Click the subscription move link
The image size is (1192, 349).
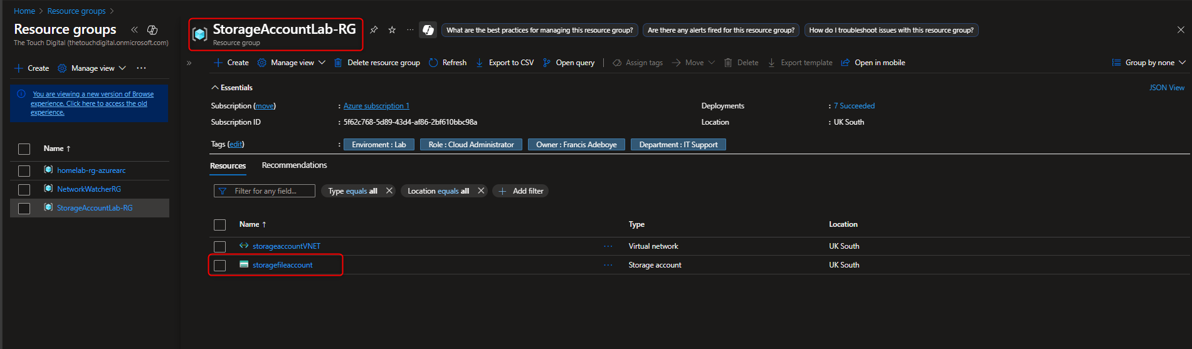[265, 106]
